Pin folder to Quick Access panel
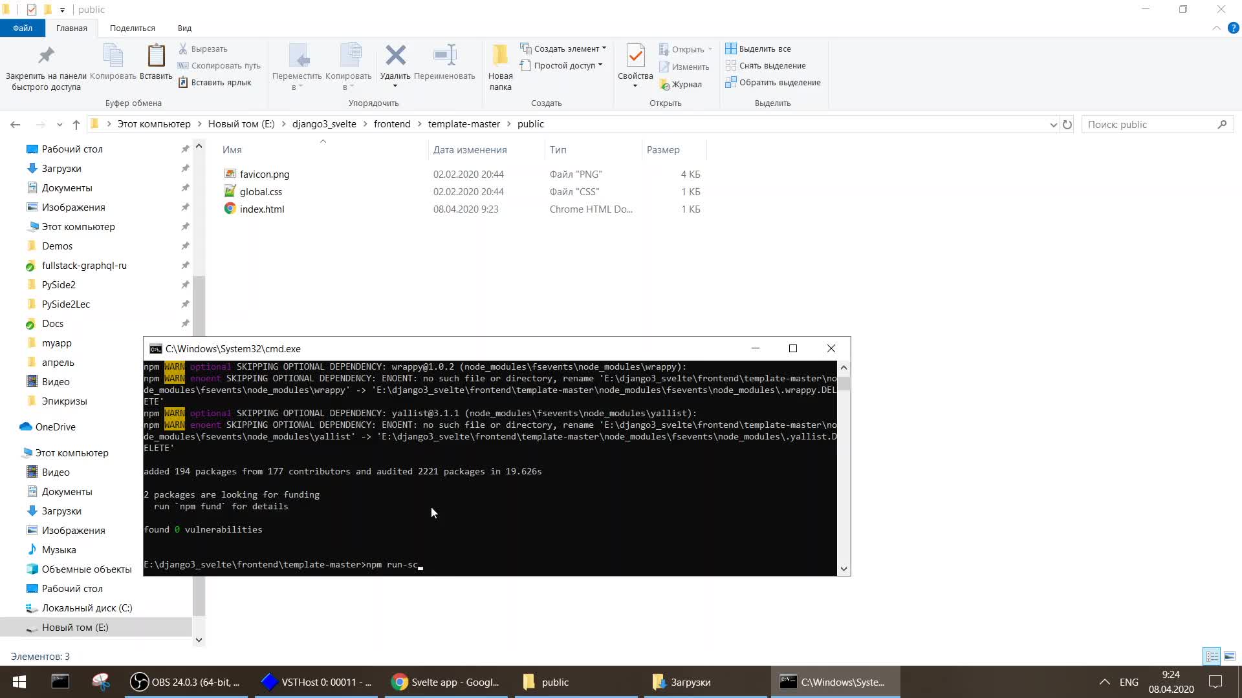 pos(46,68)
